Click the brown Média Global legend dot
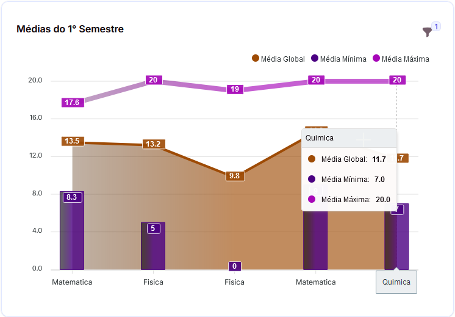The width and height of the screenshot is (455, 317). pos(256,59)
